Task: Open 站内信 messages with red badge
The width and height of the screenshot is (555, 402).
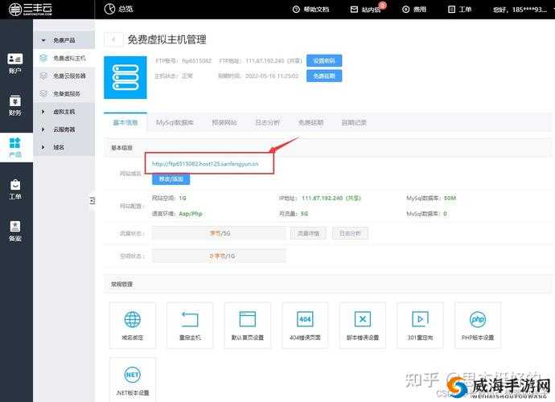Action: (368, 9)
